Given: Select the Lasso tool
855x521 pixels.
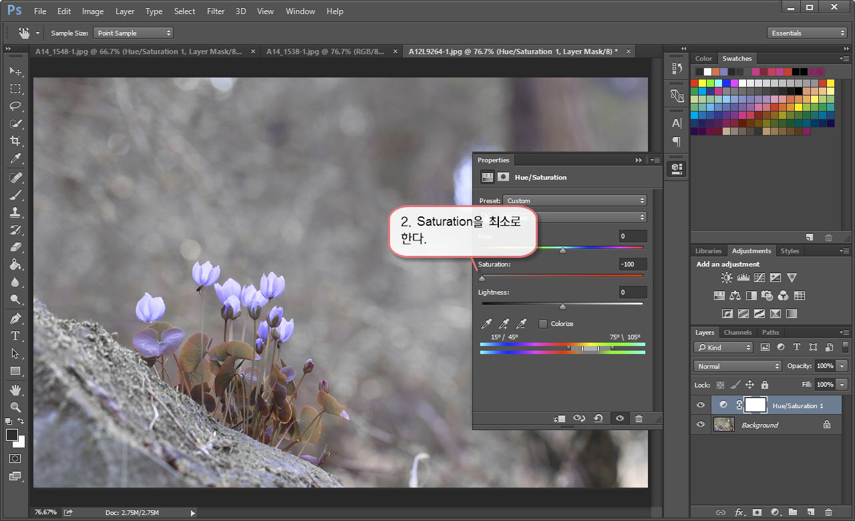Looking at the screenshot, I should [x=15, y=106].
